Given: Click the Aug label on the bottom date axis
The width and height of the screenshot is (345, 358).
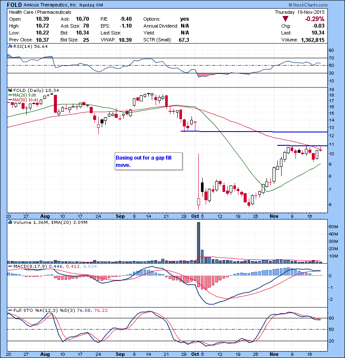Looking at the screenshot, I should [x=45, y=354].
